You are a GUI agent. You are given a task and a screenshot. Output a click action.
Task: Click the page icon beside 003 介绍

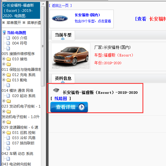(x=8, y=38)
